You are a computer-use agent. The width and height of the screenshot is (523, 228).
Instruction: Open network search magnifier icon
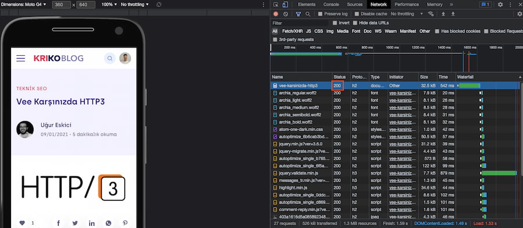[308, 14]
